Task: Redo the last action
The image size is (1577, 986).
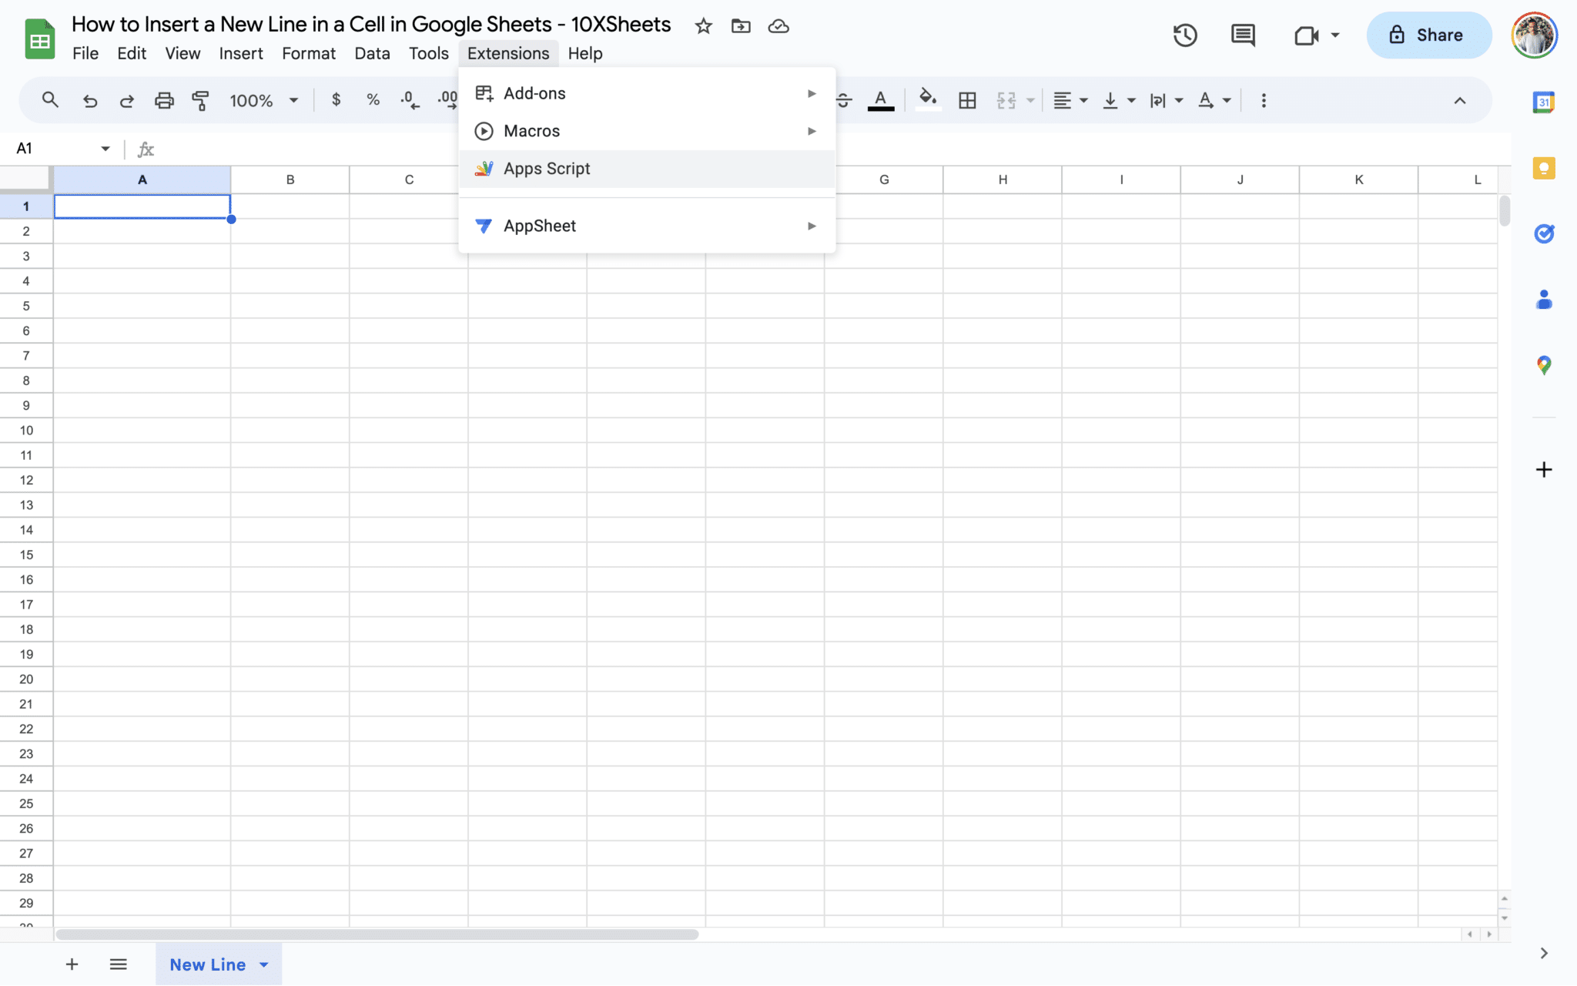Action: coord(127,100)
